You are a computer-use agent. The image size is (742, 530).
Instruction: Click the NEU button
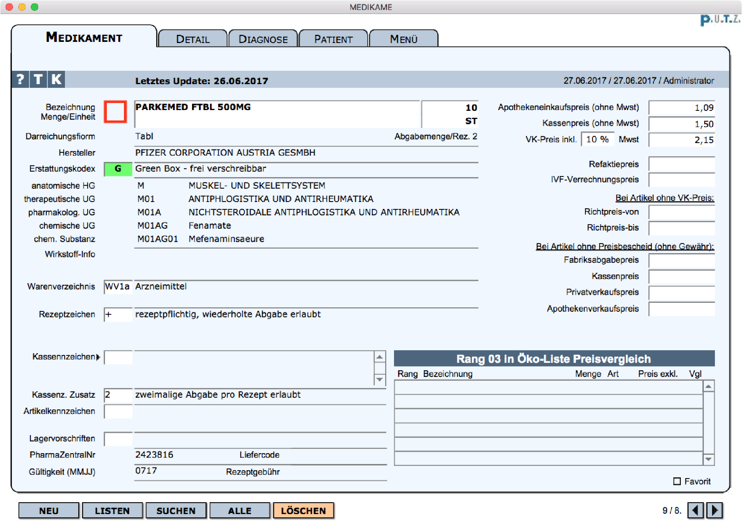pos(49,510)
